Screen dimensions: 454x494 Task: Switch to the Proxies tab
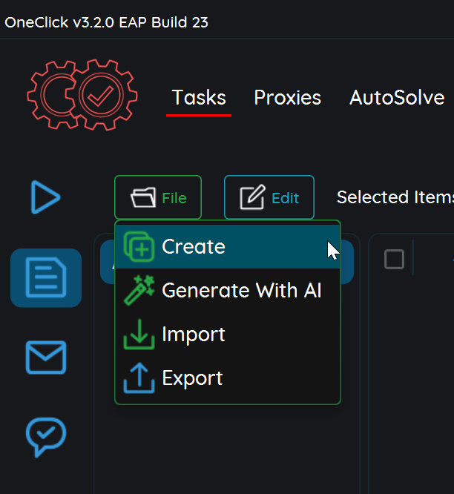point(287,97)
